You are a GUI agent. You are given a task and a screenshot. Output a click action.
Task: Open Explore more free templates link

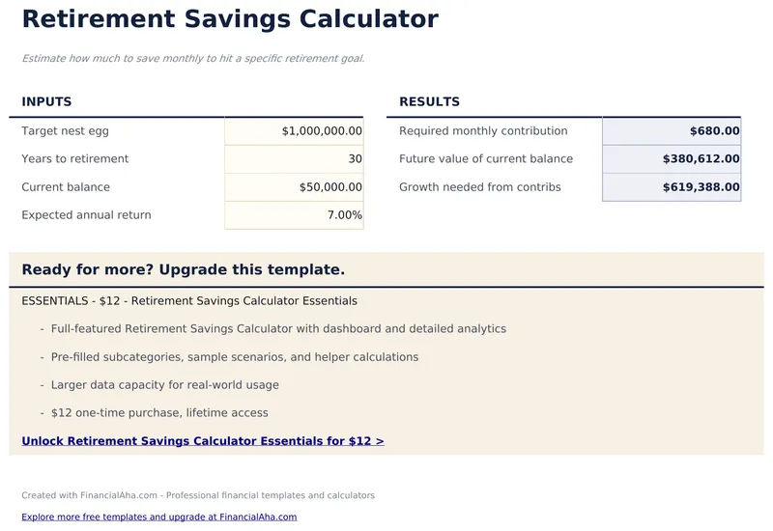(159, 517)
